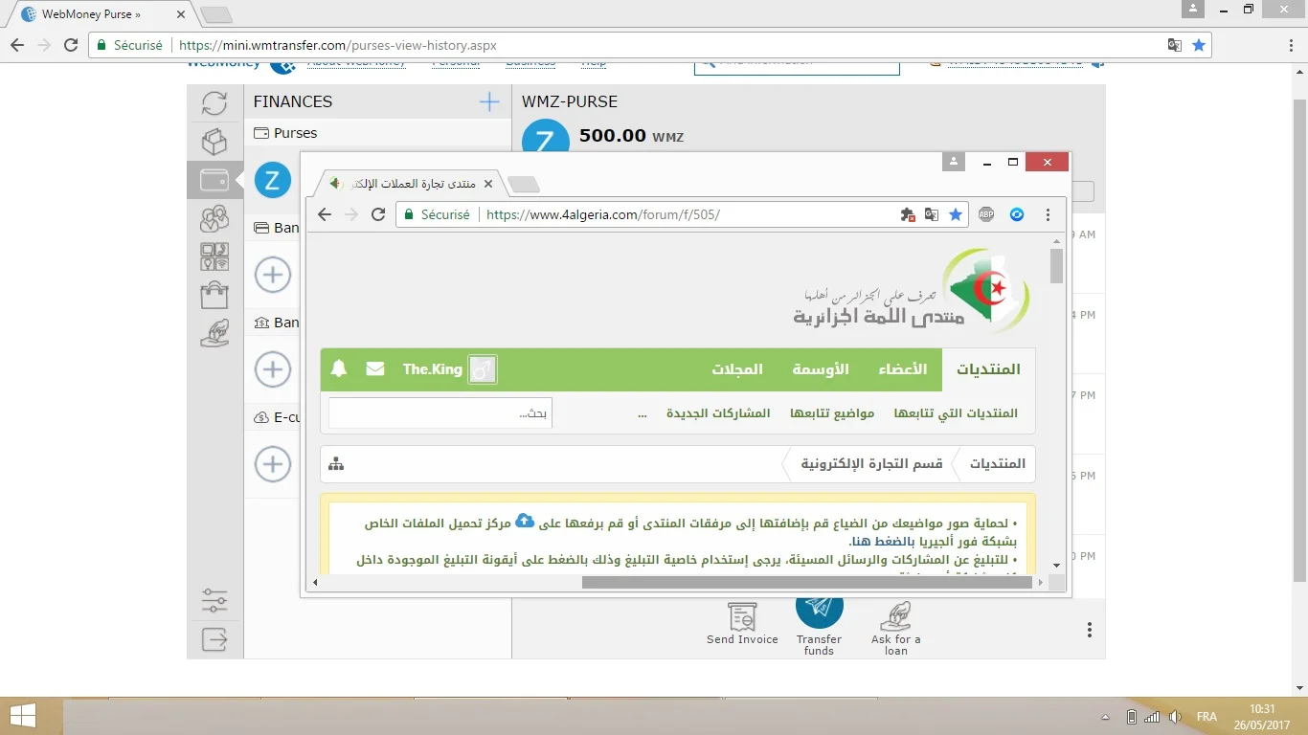Switch to the الأعضاء forum tab
Viewport: 1308px width, 735px height.
(x=903, y=369)
